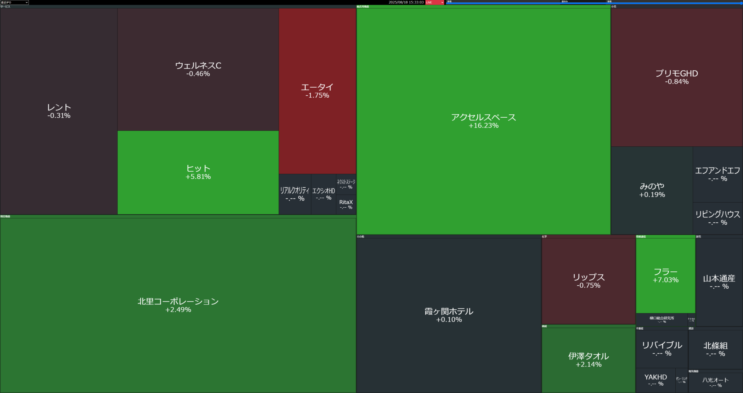Open the 樋口総合研究所 tile
Viewport: 743px width, 393px height.
(662, 320)
